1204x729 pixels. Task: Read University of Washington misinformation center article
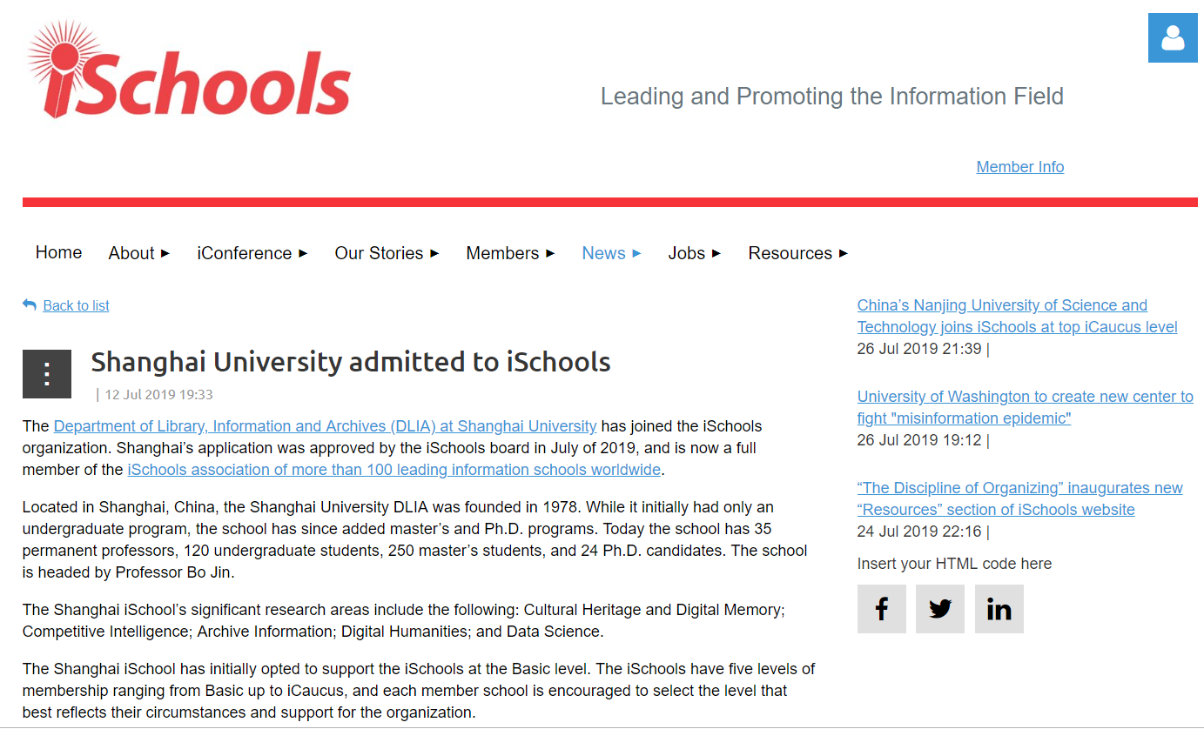(1025, 407)
